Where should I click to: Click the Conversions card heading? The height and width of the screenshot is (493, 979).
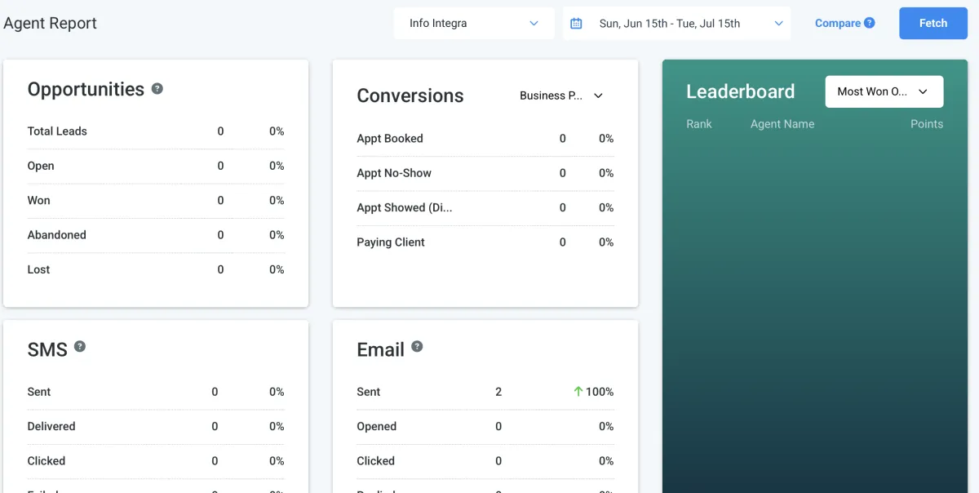(x=410, y=95)
